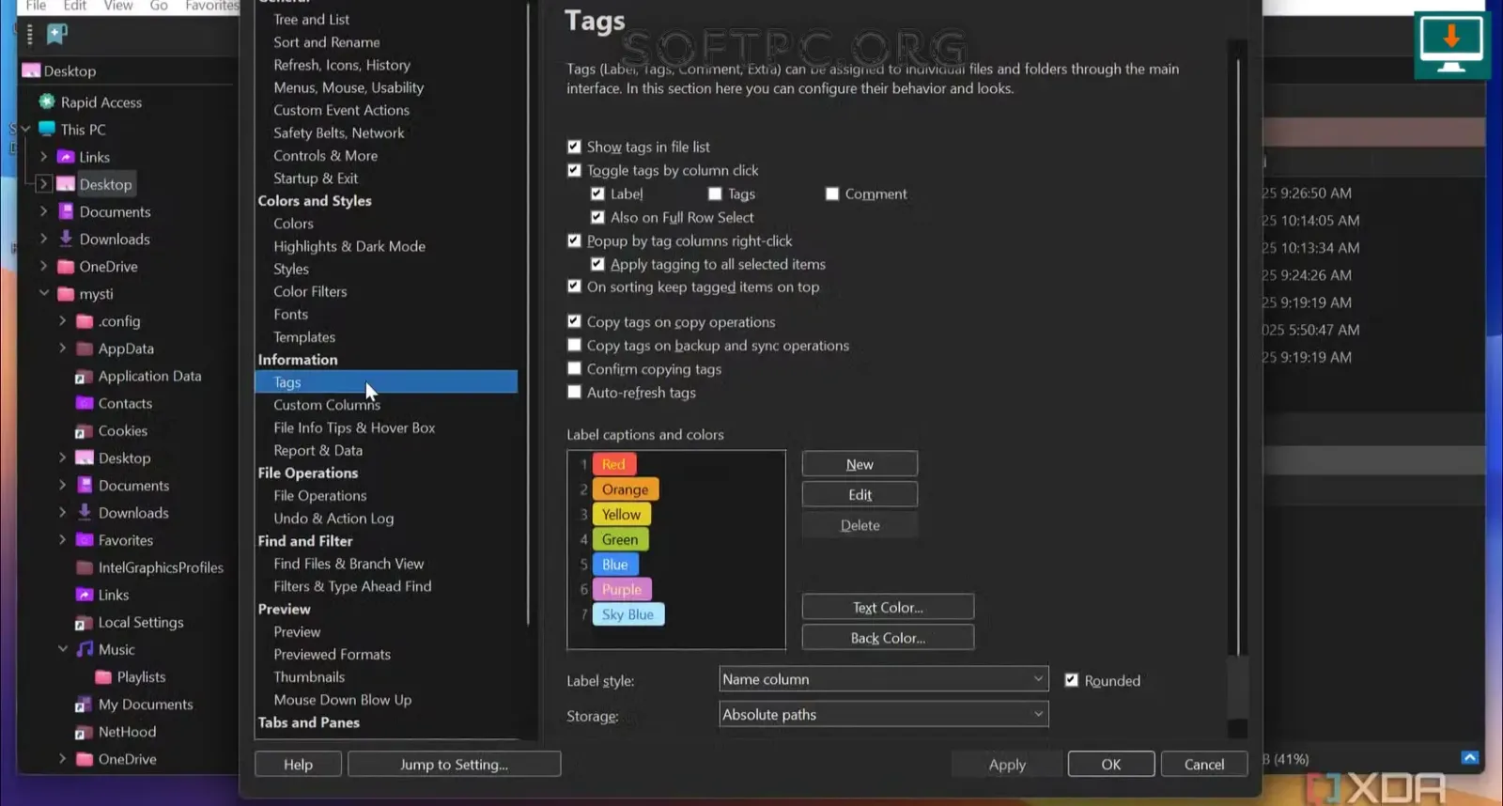1503x806 pixels.
Task: Click the bookmark star toolbar icon
Action: click(56, 35)
